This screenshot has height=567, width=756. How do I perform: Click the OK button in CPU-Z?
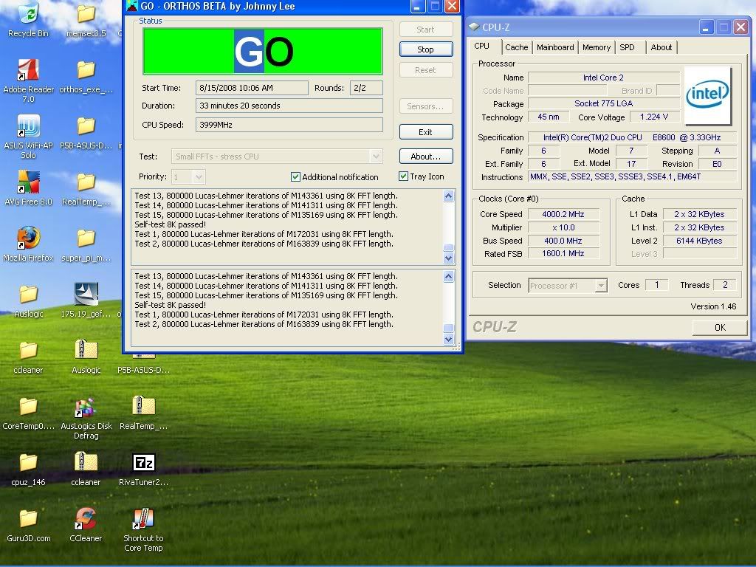pos(720,327)
